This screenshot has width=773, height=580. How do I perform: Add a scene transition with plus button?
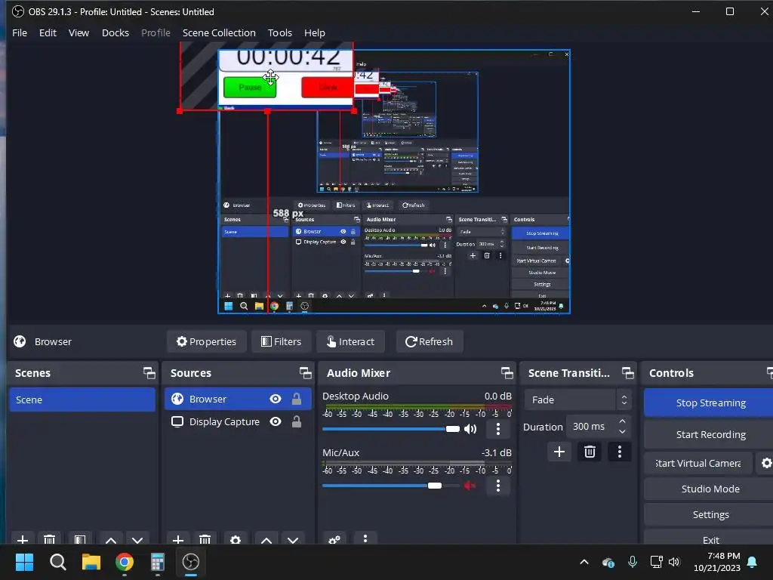point(559,452)
